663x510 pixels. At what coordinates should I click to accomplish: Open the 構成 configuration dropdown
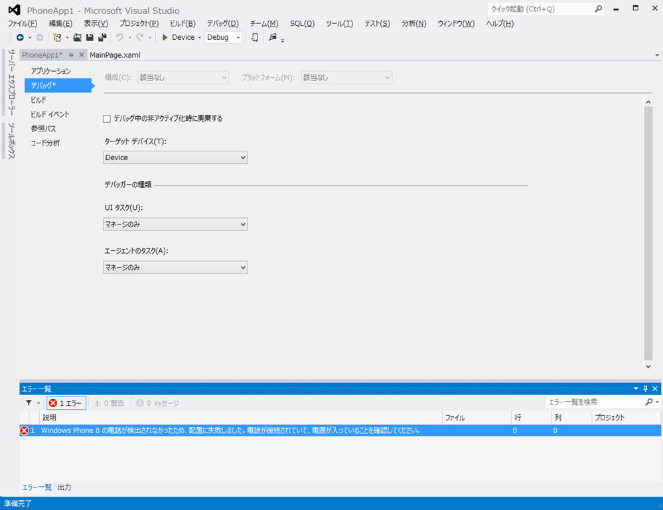(183, 78)
